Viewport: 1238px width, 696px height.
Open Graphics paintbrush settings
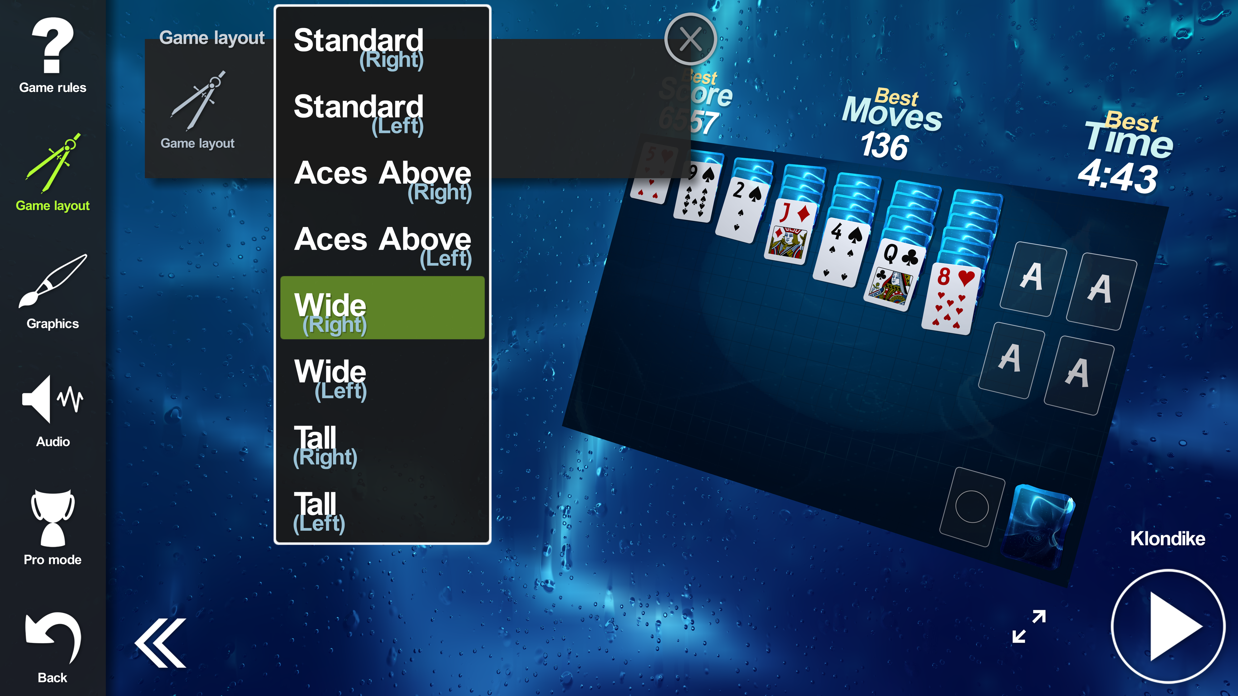(53, 282)
